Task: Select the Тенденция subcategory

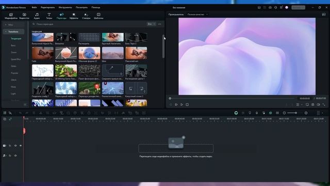Action: coord(16,39)
